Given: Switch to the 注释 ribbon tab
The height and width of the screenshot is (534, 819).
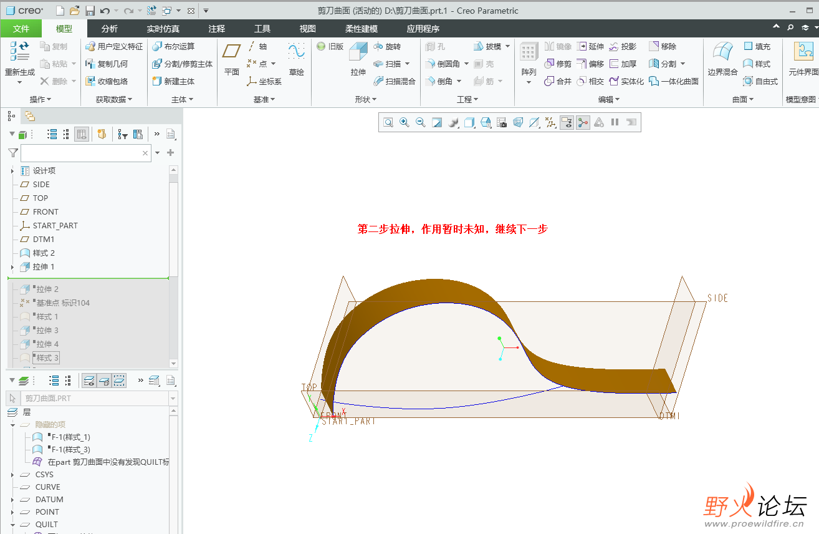Looking at the screenshot, I should coord(217,29).
